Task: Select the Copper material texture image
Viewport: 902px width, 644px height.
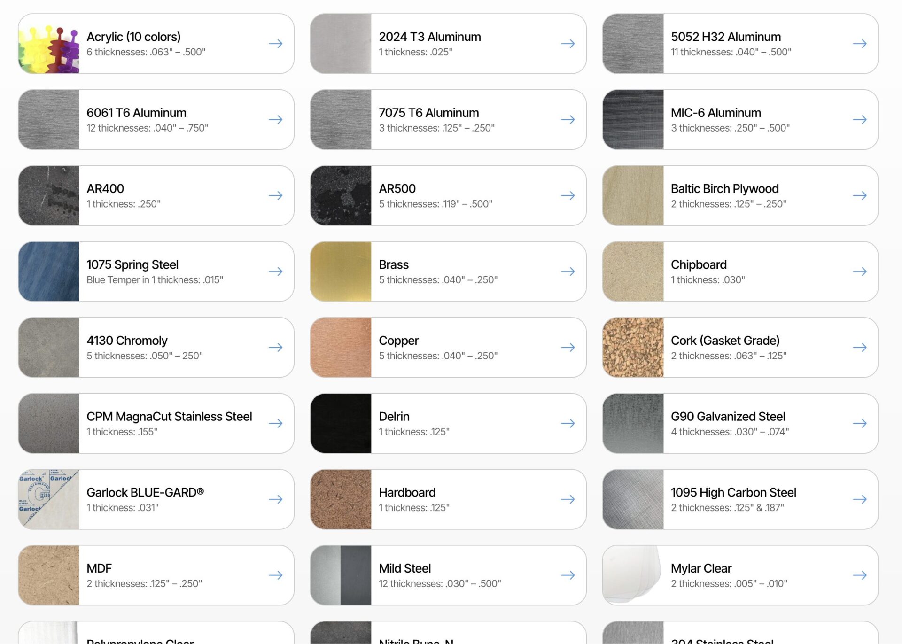Action: 341,348
